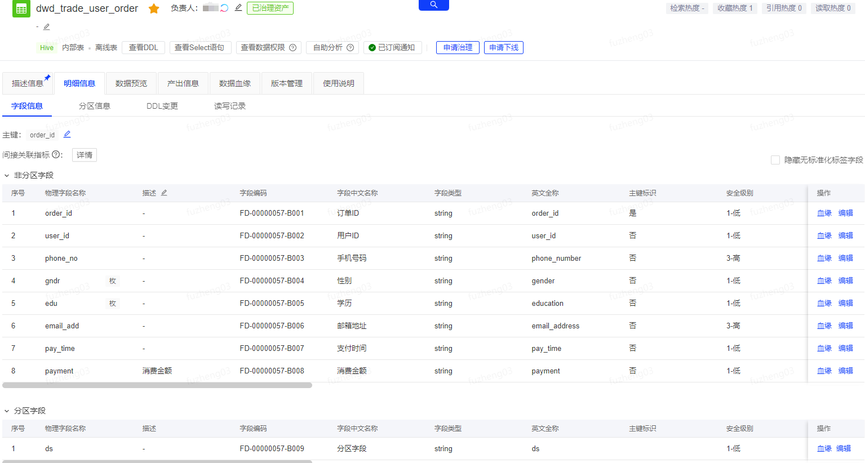Switch to 分区信息 sub-tab
865x463 pixels.
tap(95, 106)
